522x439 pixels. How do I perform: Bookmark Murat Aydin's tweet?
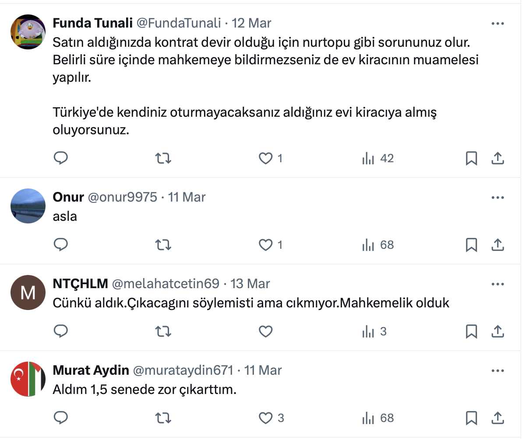471,418
